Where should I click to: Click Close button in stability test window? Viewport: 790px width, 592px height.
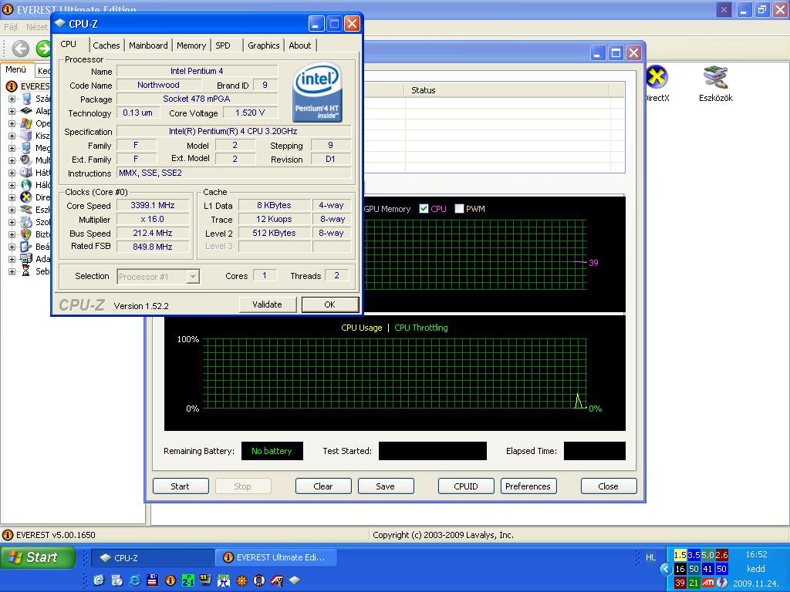[x=608, y=486]
